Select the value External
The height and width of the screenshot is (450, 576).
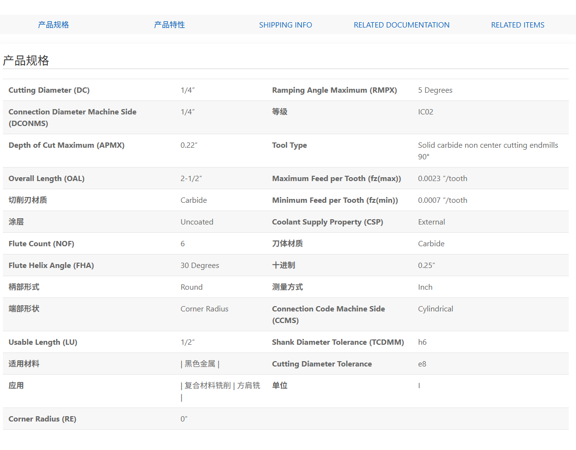tap(431, 222)
